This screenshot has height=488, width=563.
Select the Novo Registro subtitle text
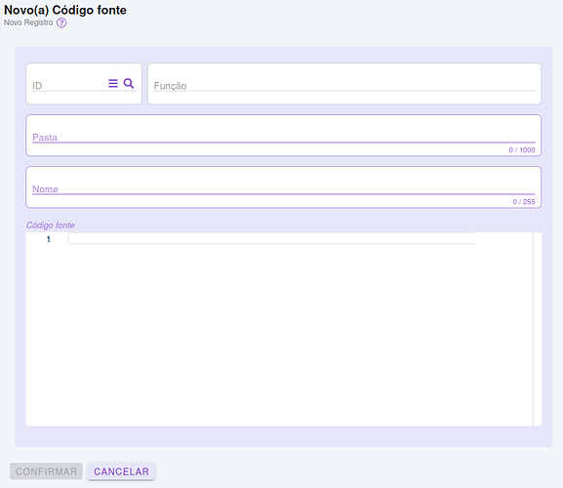tap(28, 22)
